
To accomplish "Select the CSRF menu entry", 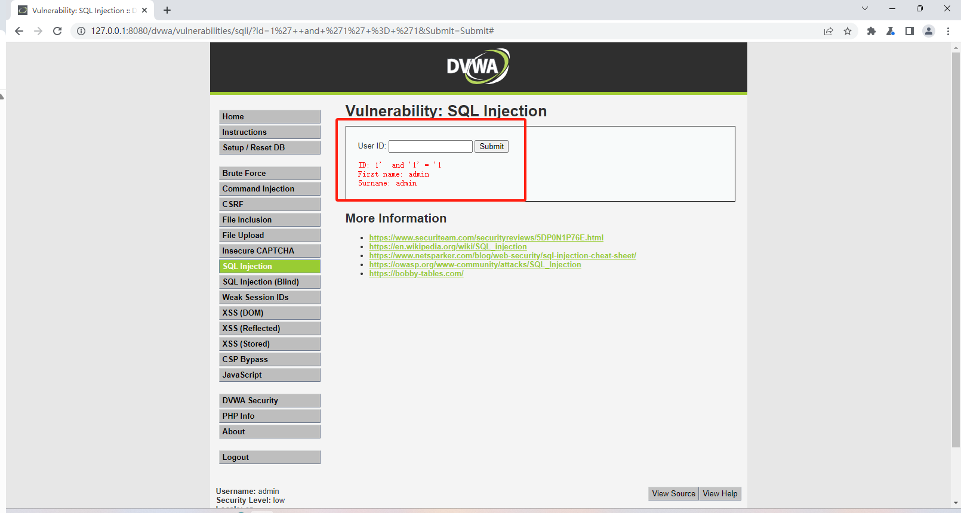I will click(270, 204).
